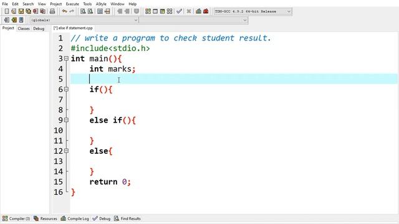Open the Edit menu
399x224 pixels.
click(x=15, y=4)
